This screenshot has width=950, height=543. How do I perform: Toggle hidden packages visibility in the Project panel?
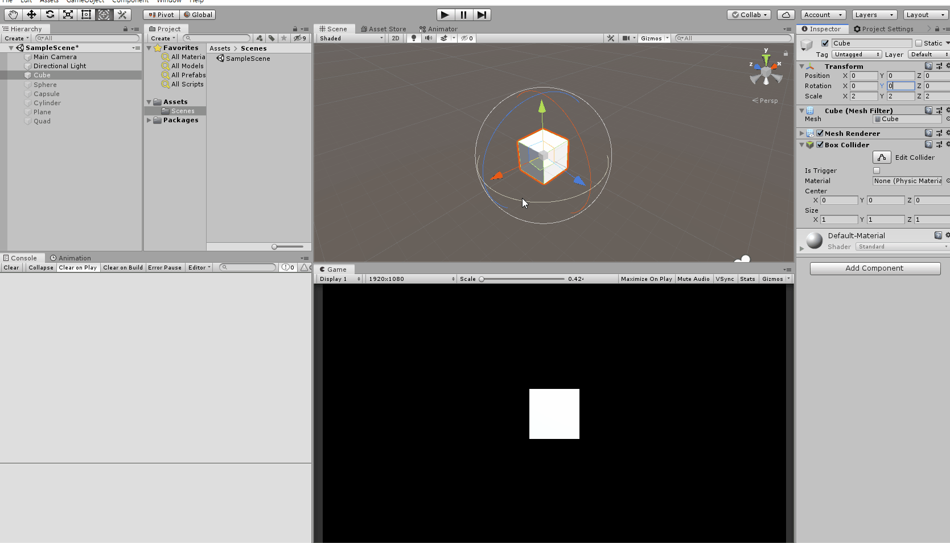300,38
